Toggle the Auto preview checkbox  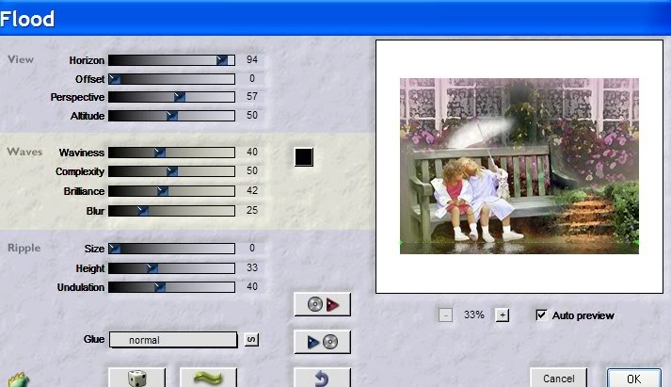click(542, 315)
